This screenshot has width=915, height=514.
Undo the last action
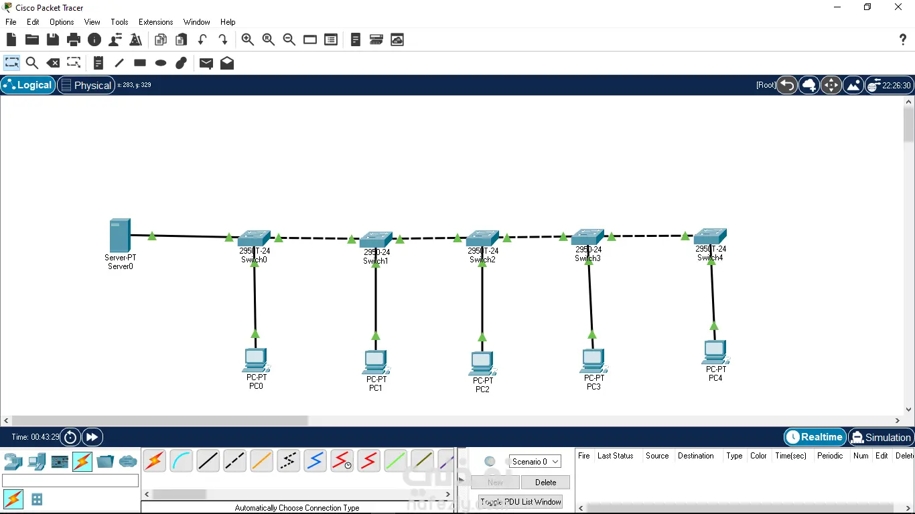pyautogui.click(x=202, y=40)
